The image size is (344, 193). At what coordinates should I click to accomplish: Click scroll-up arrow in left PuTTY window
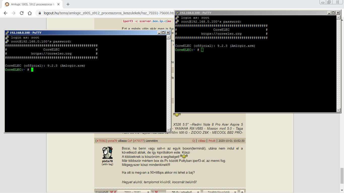tap(168, 37)
